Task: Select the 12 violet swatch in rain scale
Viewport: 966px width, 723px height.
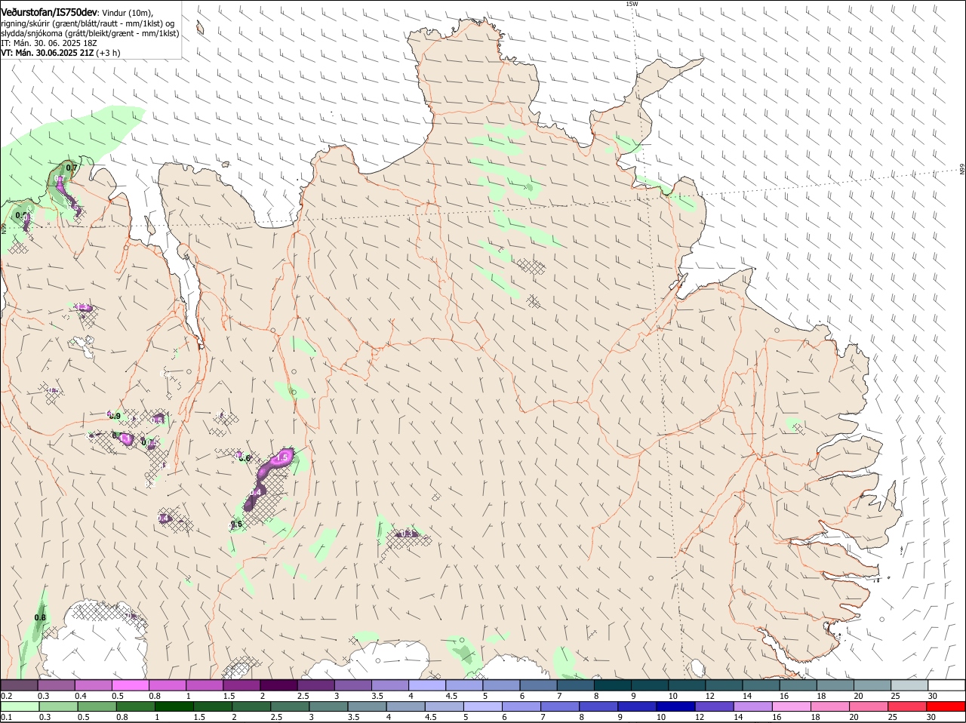Action: [714, 706]
